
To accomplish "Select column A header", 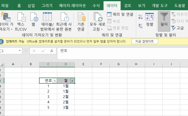I will pos(13,64).
